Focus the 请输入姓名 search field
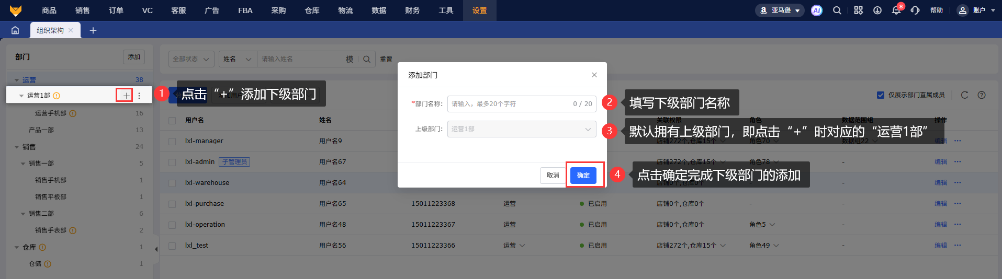1002x279 pixels. click(x=301, y=59)
